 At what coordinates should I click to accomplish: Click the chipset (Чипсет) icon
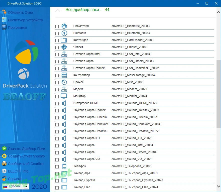tap(64, 47)
